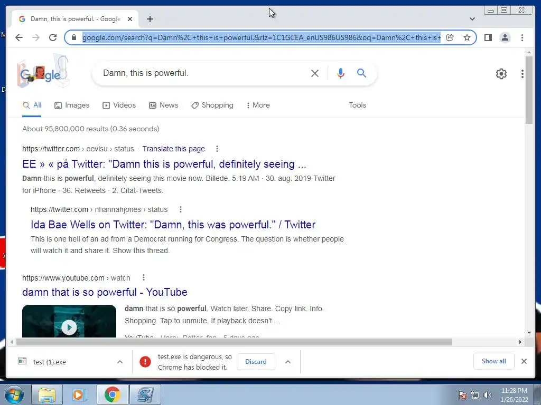Click the Google doodle logo
The image size is (541, 405).
[43, 72]
